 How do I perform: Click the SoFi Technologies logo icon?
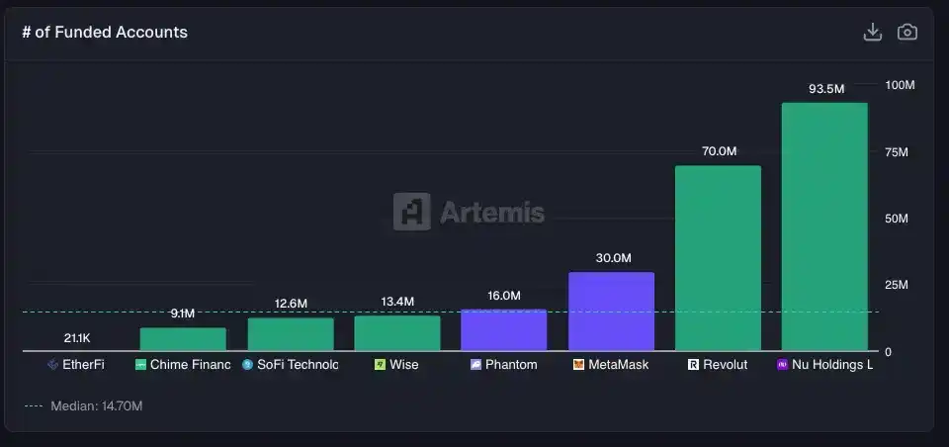247,365
